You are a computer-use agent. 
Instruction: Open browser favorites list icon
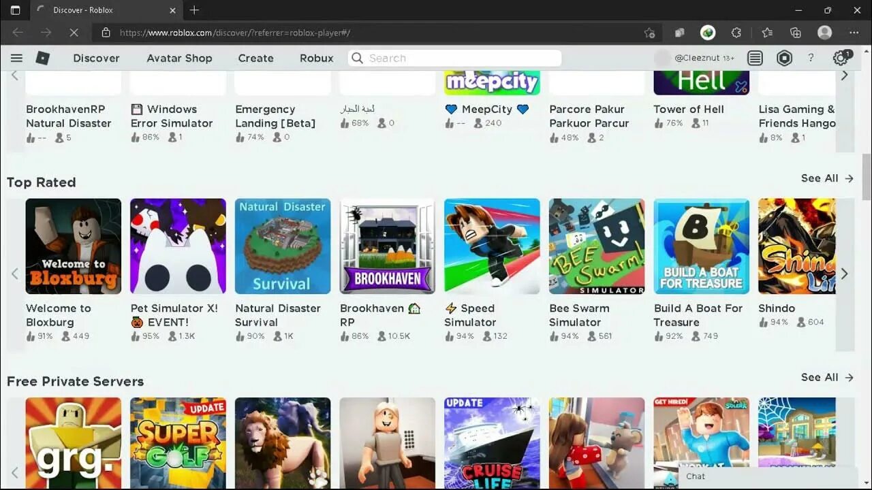click(767, 32)
